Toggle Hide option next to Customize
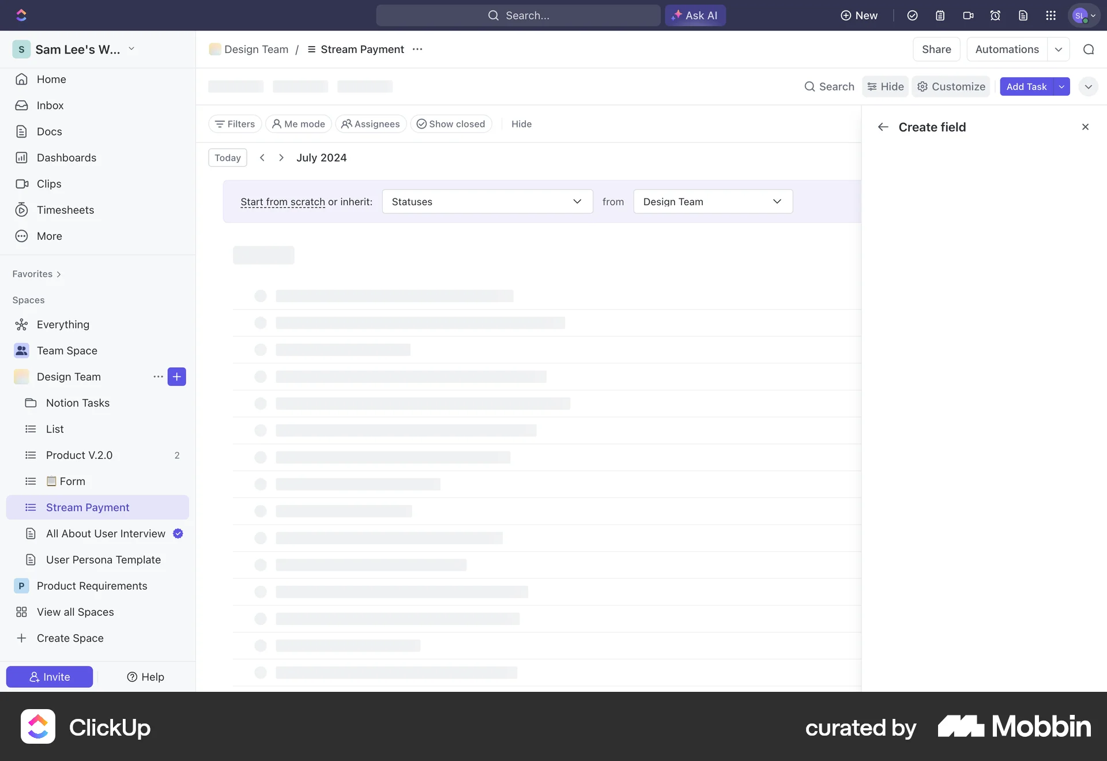The width and height of the screenshot is (1107, 761). tap(885, 86)
